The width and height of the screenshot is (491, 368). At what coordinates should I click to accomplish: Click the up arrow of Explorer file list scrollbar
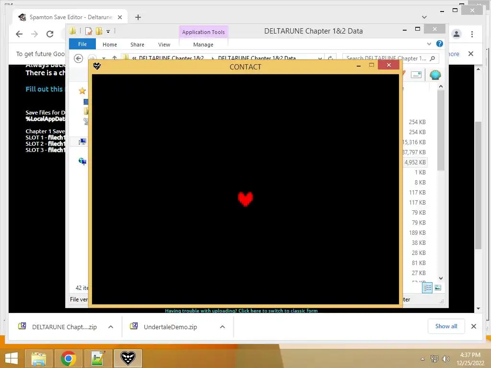tap(441, 86)
